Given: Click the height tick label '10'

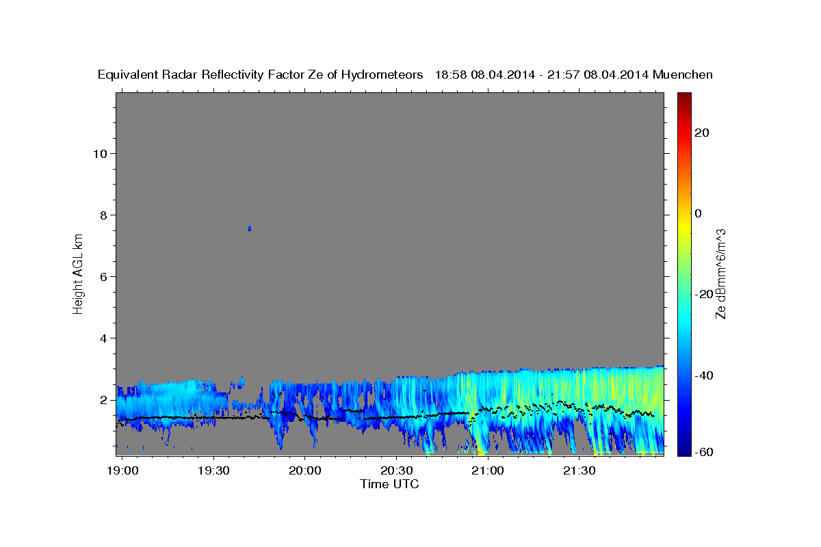Looking at the screenshot, I should pos(99,153).
